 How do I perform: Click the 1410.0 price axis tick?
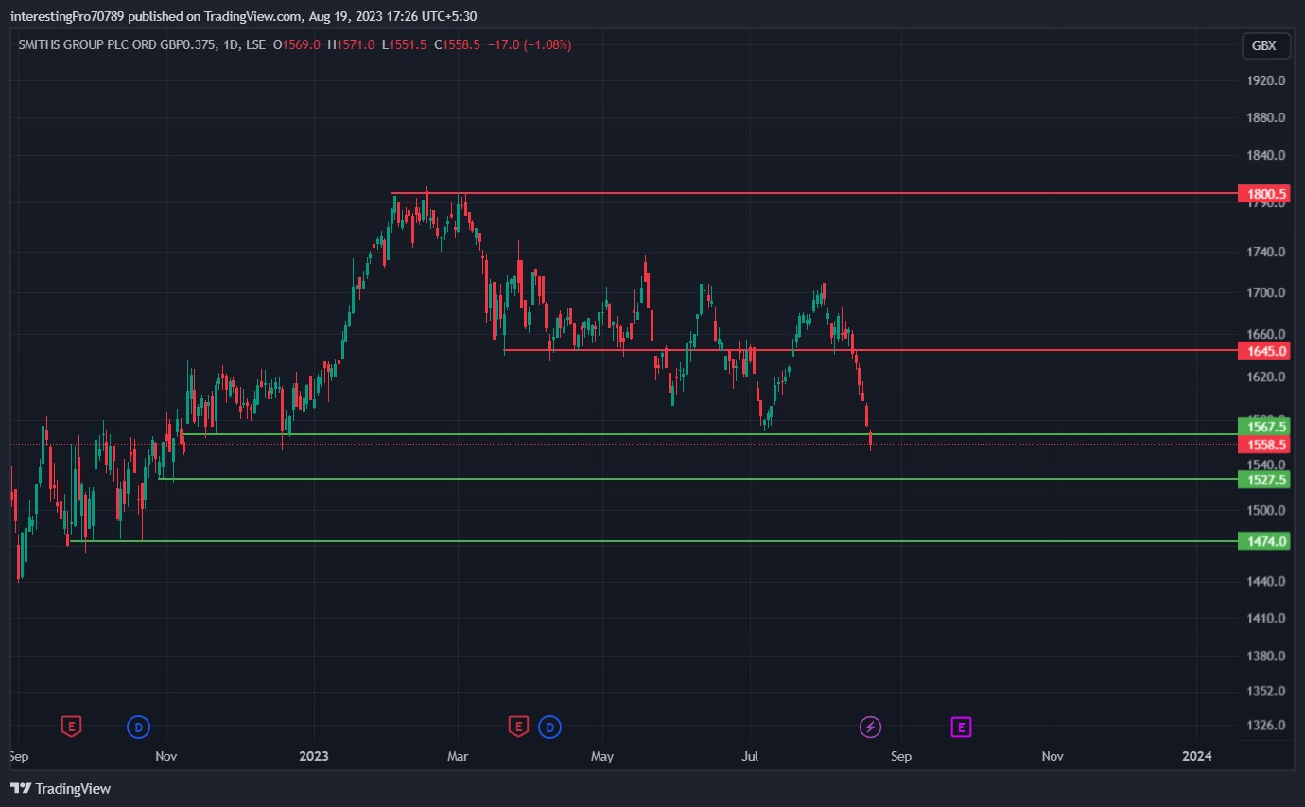(x=1266, y=619)
